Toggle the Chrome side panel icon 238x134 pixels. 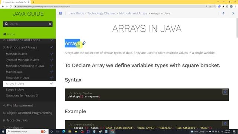[x=227, y=7]
